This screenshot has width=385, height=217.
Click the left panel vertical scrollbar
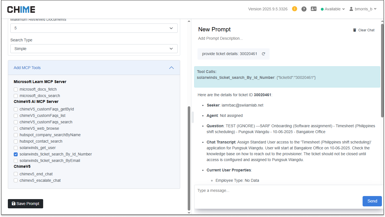coord(189,158)
